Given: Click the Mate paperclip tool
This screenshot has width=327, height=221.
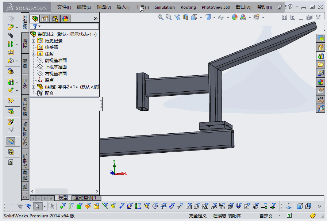Looking at the screenshot, I should 11,35.
